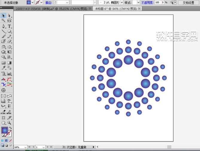
Task: Select the blue zigzag plugin tool
Action: point(3,84)
